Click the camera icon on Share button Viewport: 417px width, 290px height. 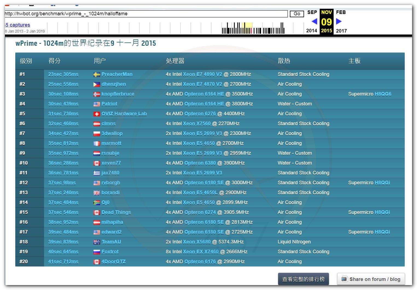pyautogui.click(x=344, y=279)
